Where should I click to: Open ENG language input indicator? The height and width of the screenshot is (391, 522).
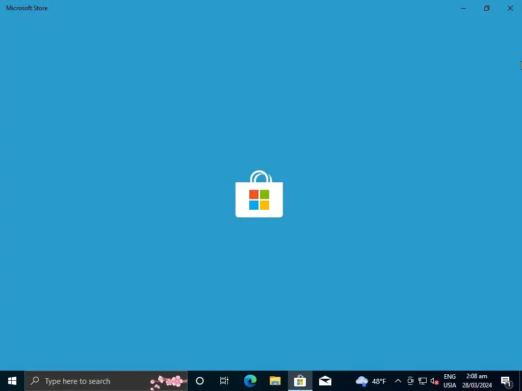point(450,381)
